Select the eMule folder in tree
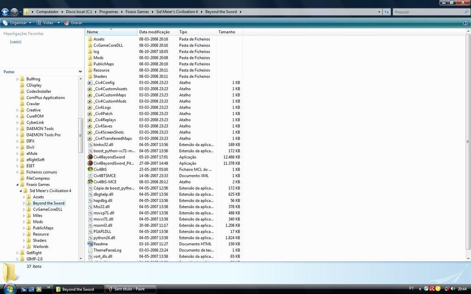This screenshot has width=471, height=294. [32, 153]
